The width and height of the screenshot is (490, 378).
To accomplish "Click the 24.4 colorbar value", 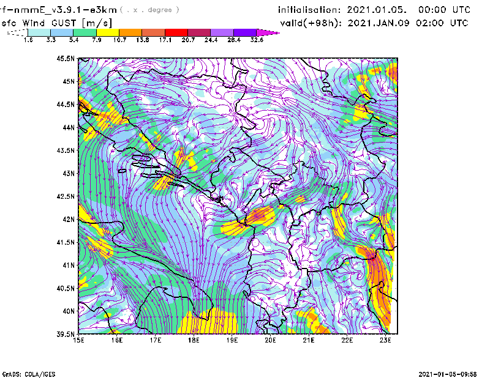I will [211, 40].
